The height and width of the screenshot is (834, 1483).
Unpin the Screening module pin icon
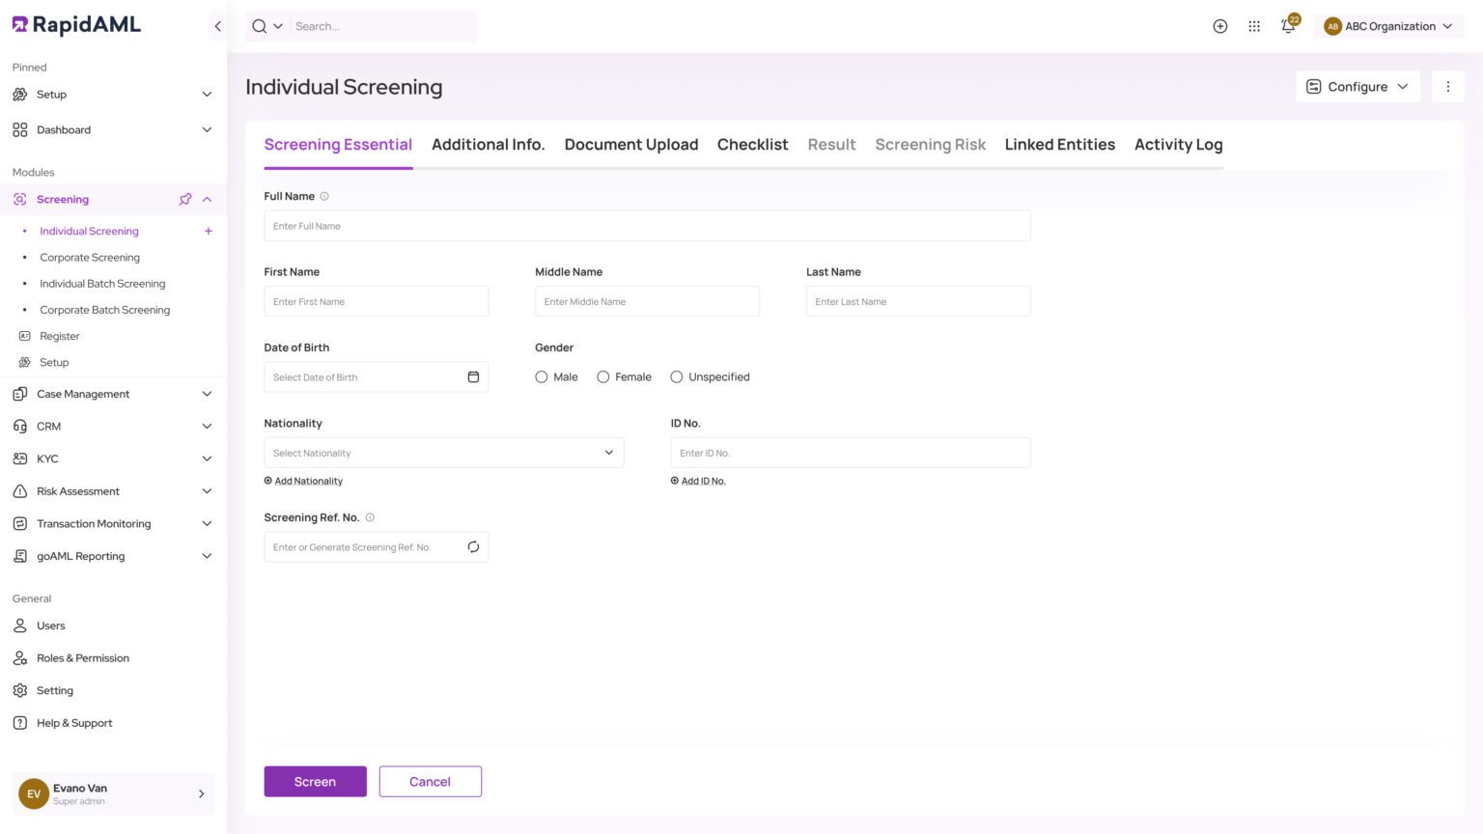click(x=184, y=199)
